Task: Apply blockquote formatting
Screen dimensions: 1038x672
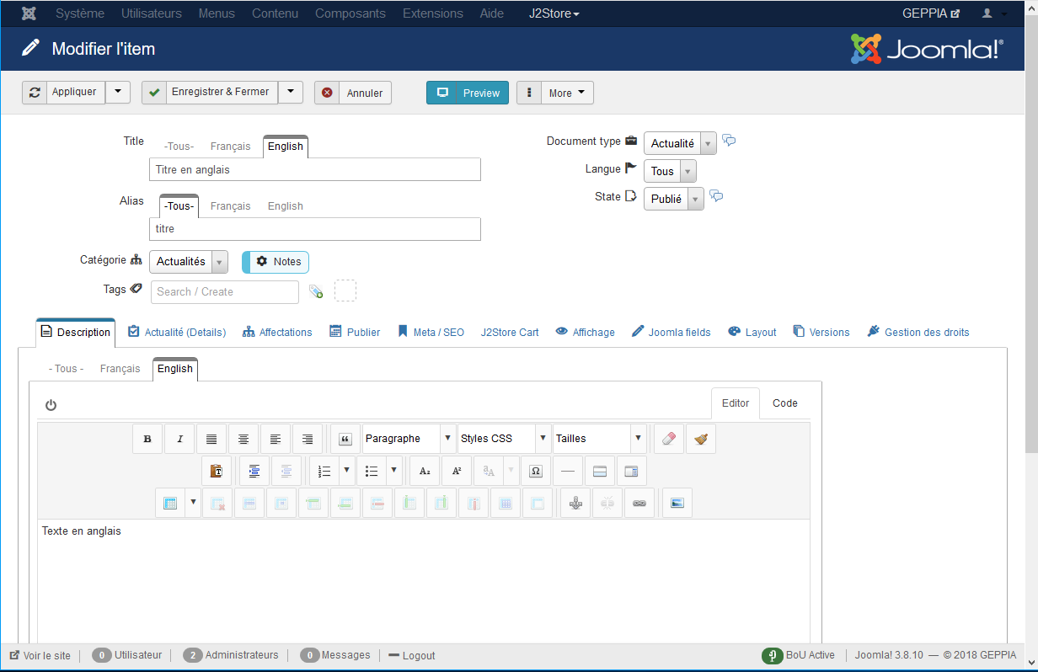Action: (x=345, y=439)
